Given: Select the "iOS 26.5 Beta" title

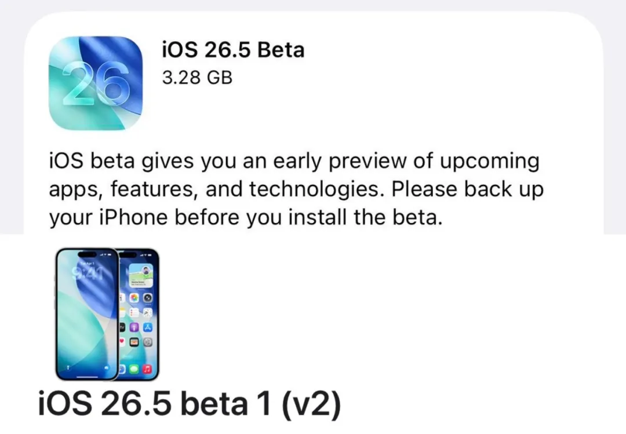Looking at the screenshot, I should (233, 50).
